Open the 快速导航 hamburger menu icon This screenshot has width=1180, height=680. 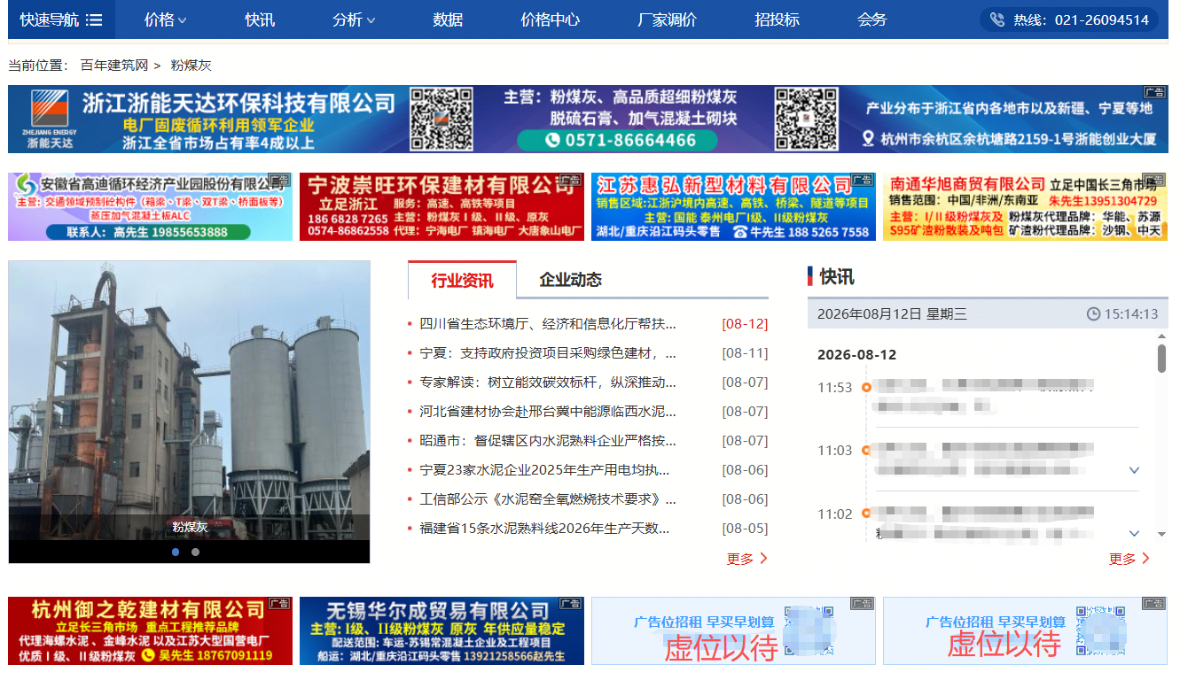click(95, 19)
